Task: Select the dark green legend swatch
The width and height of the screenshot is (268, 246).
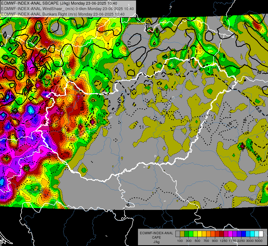Action: pyautogui.click(x=186, y=234)
